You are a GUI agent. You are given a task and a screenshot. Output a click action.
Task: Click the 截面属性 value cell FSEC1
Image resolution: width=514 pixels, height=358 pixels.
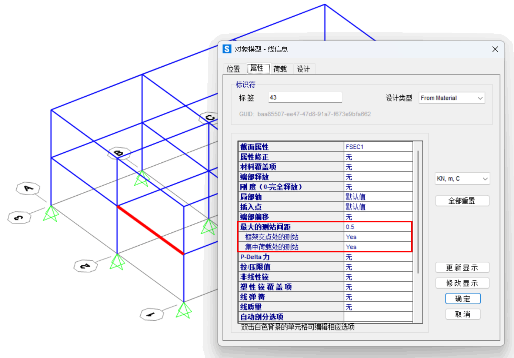(378, 147)
